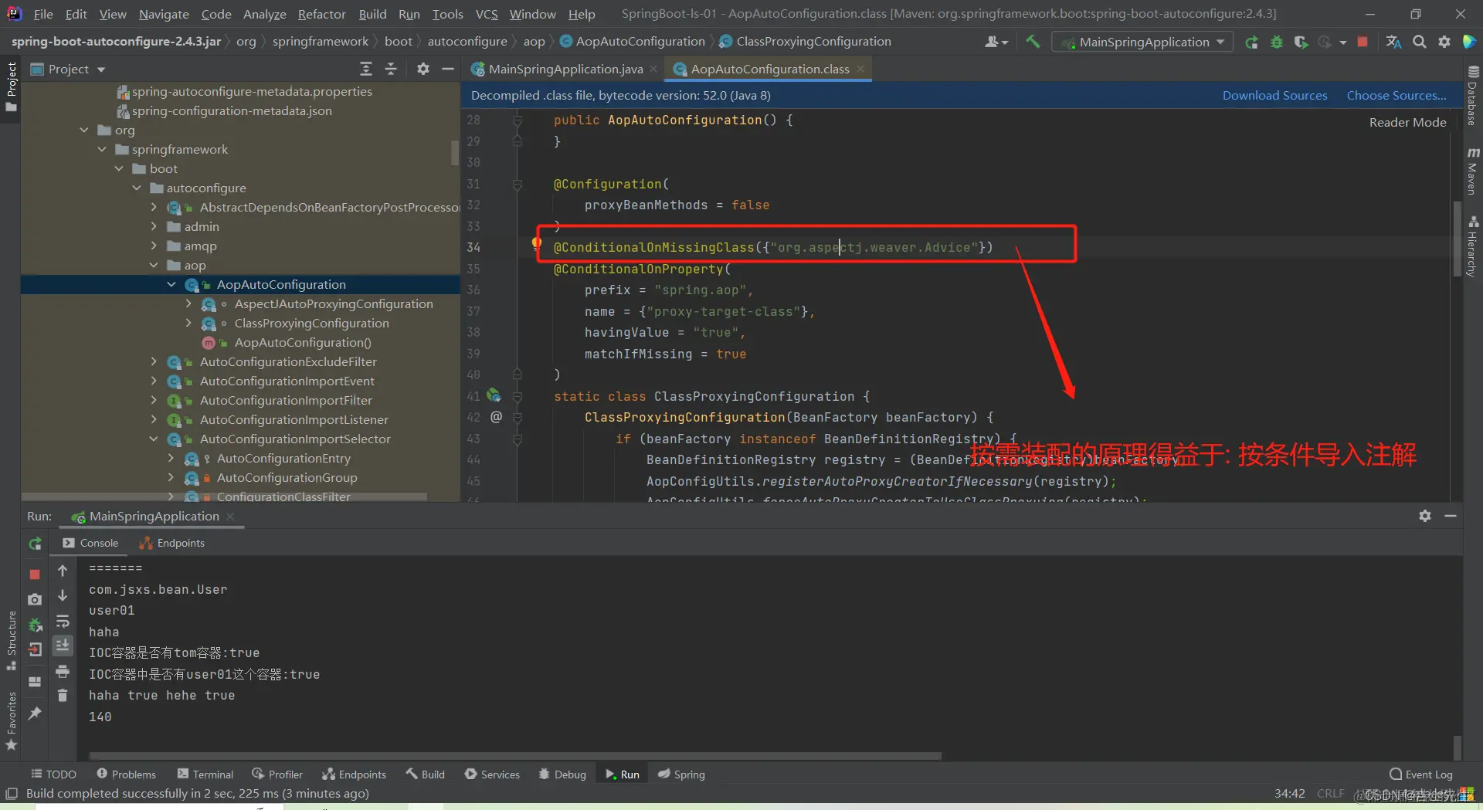
Task: Click the up arrow in console toolbar
Action: tap(63, 571)
